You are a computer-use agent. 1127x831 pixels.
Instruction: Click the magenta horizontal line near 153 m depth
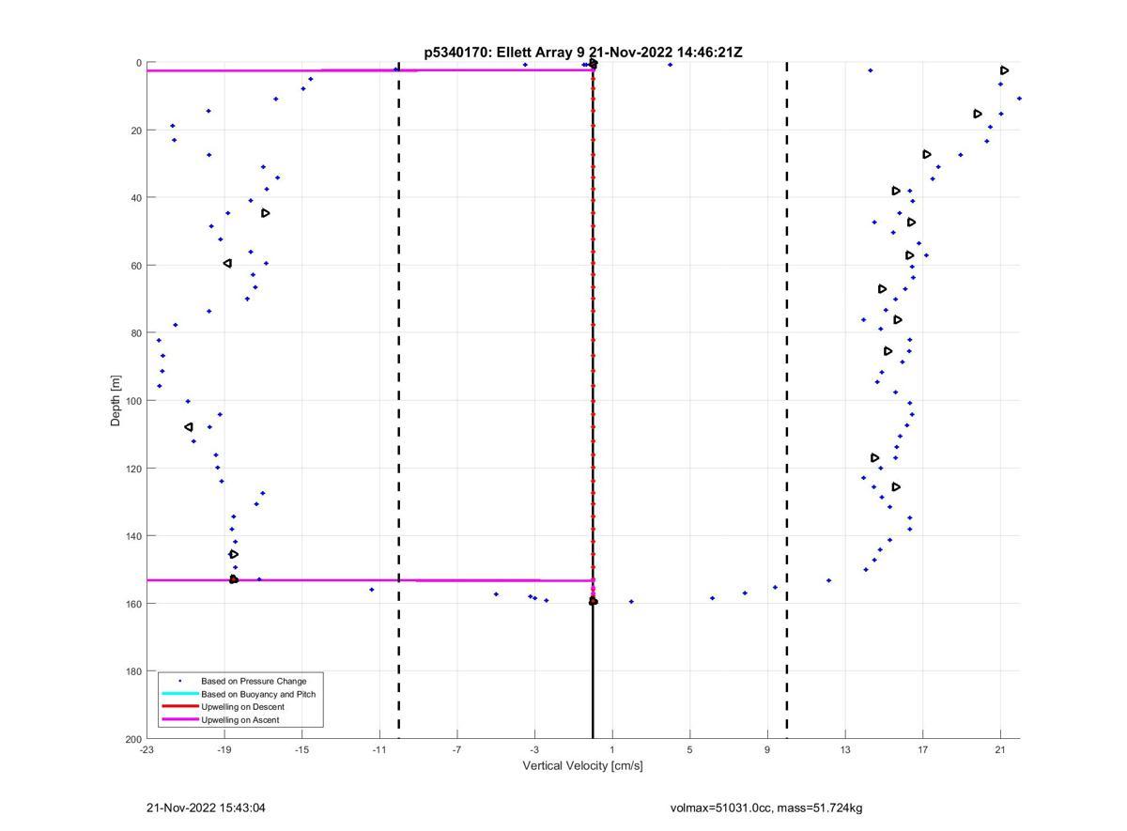coord(369,580)
